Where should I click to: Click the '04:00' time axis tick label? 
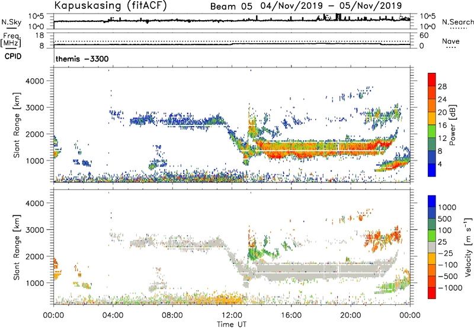(x=113, y=316)
